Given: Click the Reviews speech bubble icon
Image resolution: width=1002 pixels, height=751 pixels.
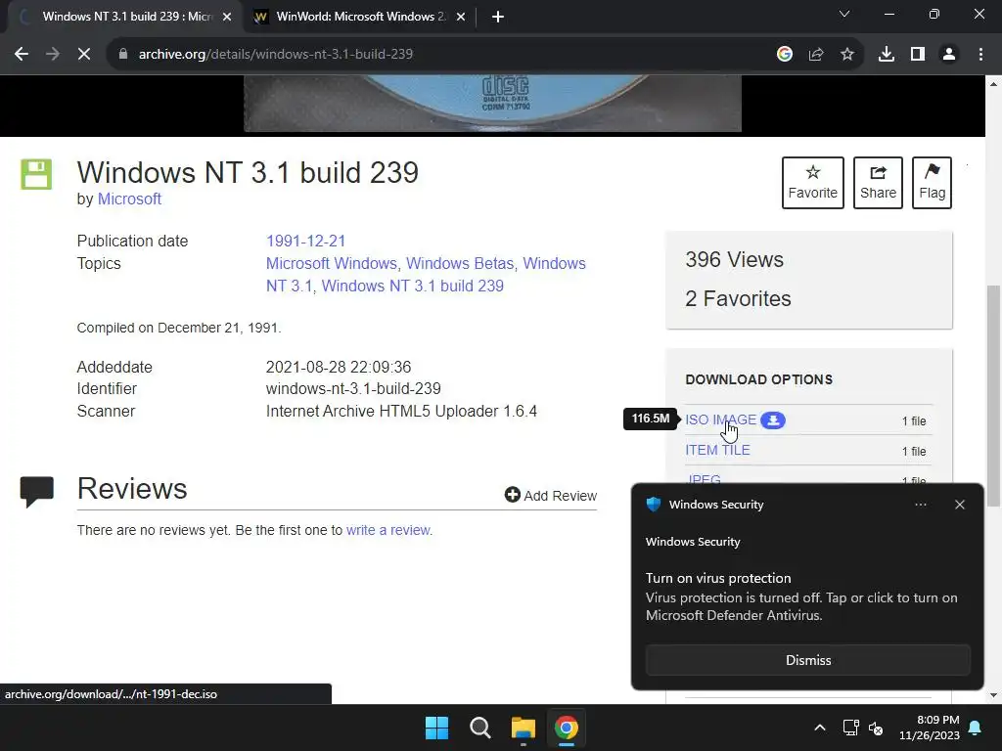Looking at the screenshot, I should pos(37,492).
